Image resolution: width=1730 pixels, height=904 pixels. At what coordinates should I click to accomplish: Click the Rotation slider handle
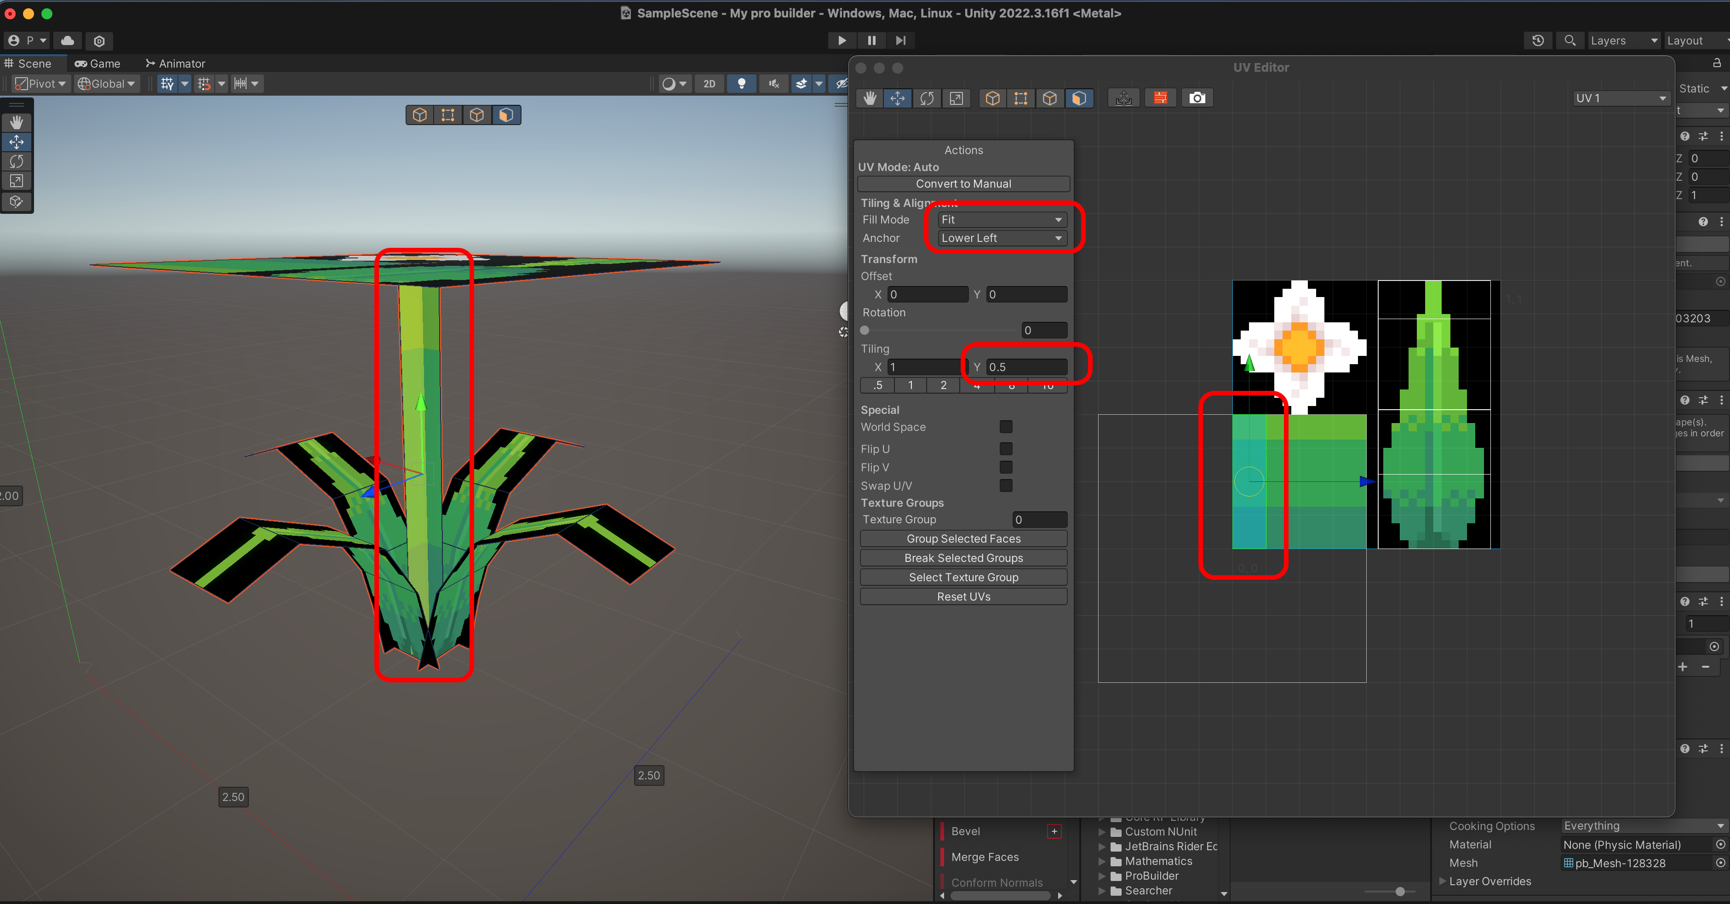tap(865, 331)
